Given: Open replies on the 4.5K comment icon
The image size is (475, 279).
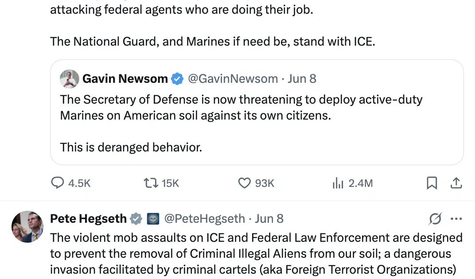Looking at the screenshot, I should (x=58, y=183).
